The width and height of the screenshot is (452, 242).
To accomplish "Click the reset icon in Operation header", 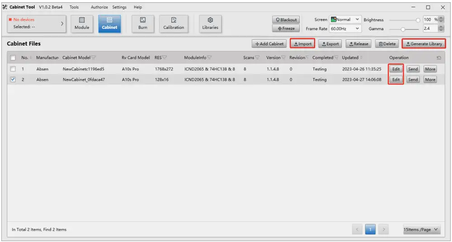I will (439, 58).
